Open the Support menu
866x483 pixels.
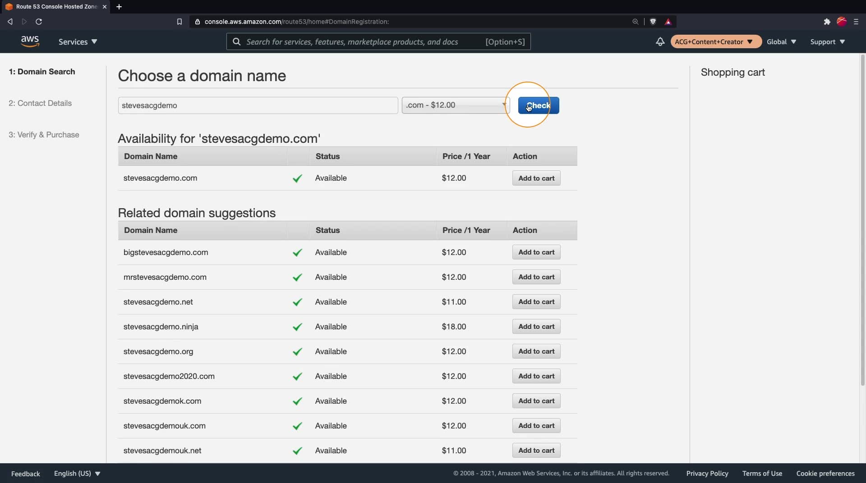pos(827,41)
